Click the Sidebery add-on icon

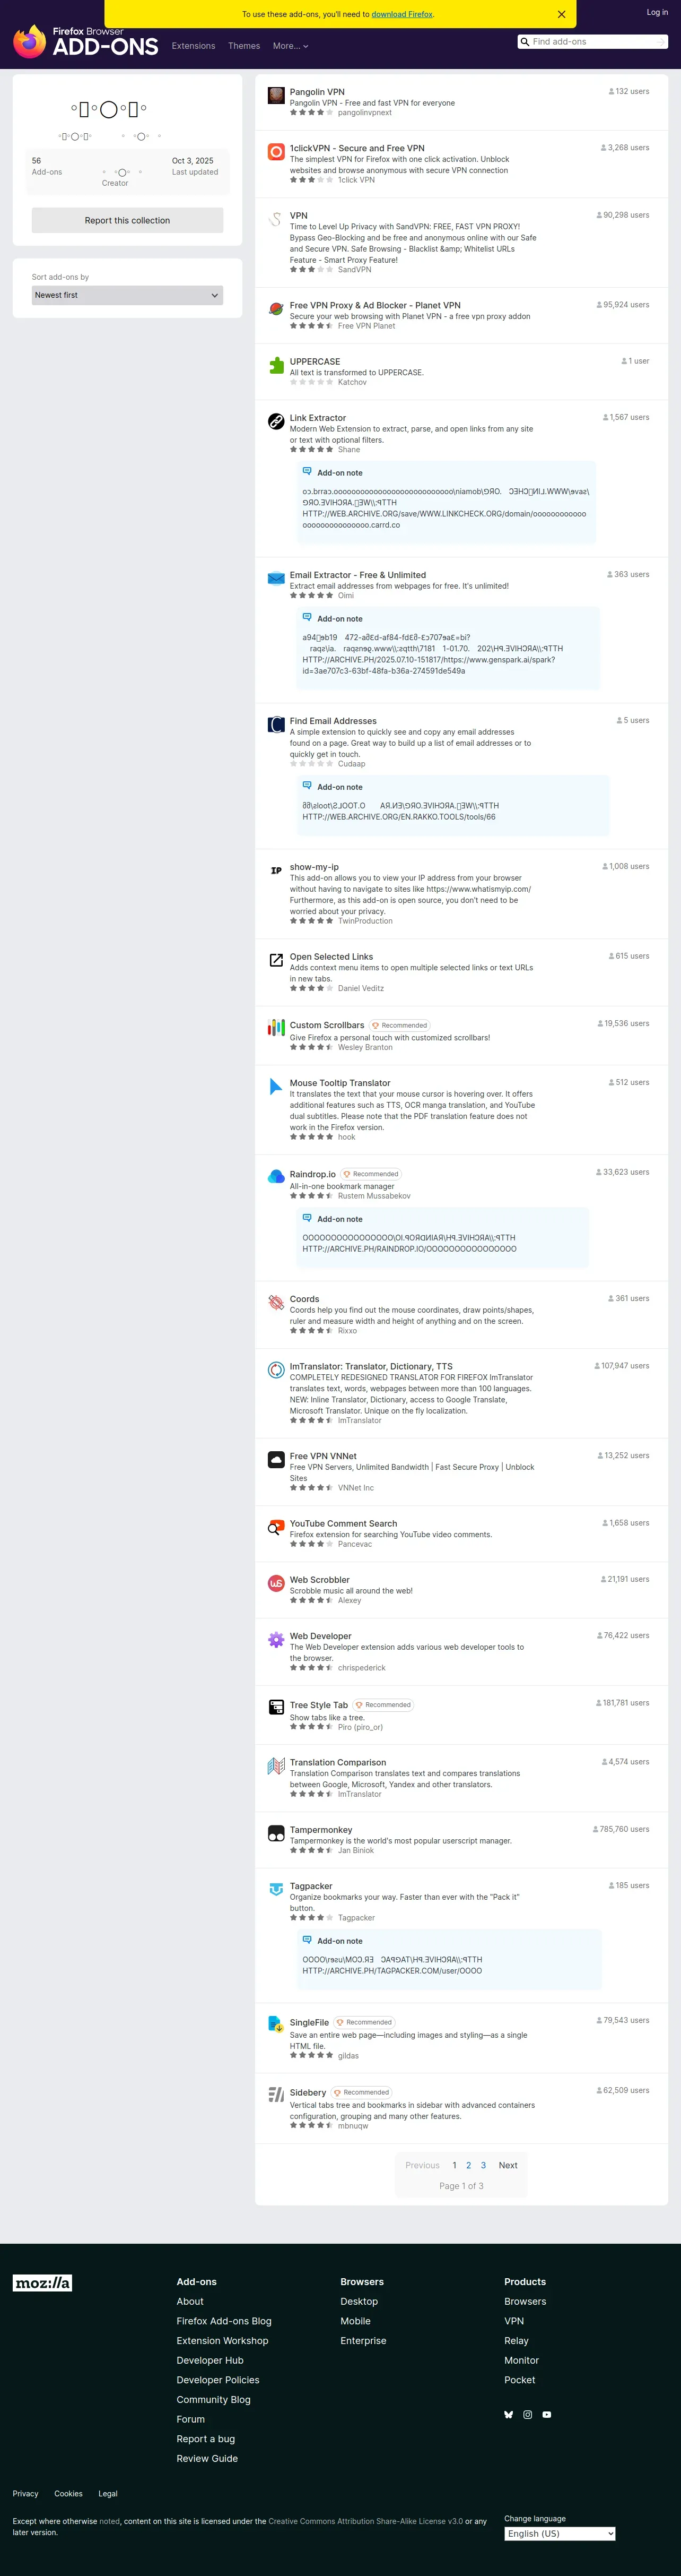tap(276, 2095)
